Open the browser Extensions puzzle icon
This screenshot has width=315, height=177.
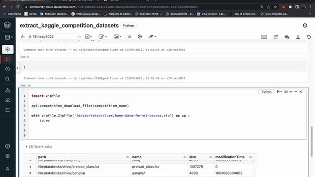[290, 7]
